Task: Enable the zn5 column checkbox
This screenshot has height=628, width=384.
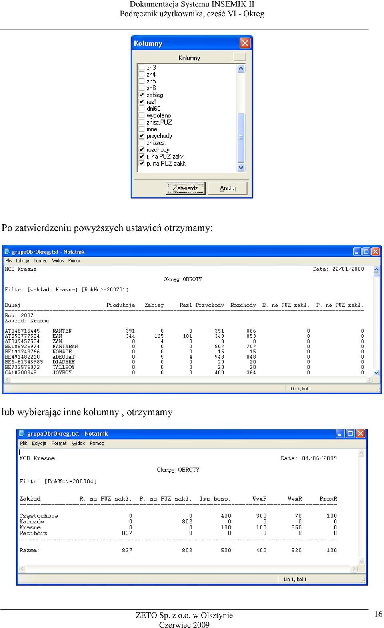Action: pyautogui.click(x=142, y=81)
